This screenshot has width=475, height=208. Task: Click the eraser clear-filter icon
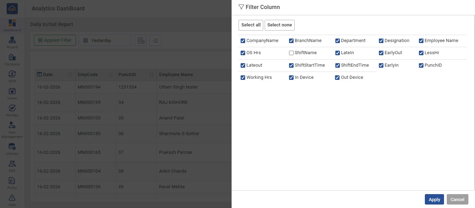click(155, 40)
